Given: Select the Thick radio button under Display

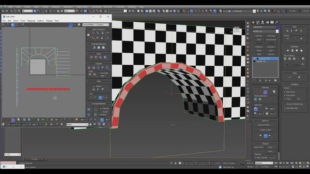Looking at the screenshot, I should [x=285, y=99].
